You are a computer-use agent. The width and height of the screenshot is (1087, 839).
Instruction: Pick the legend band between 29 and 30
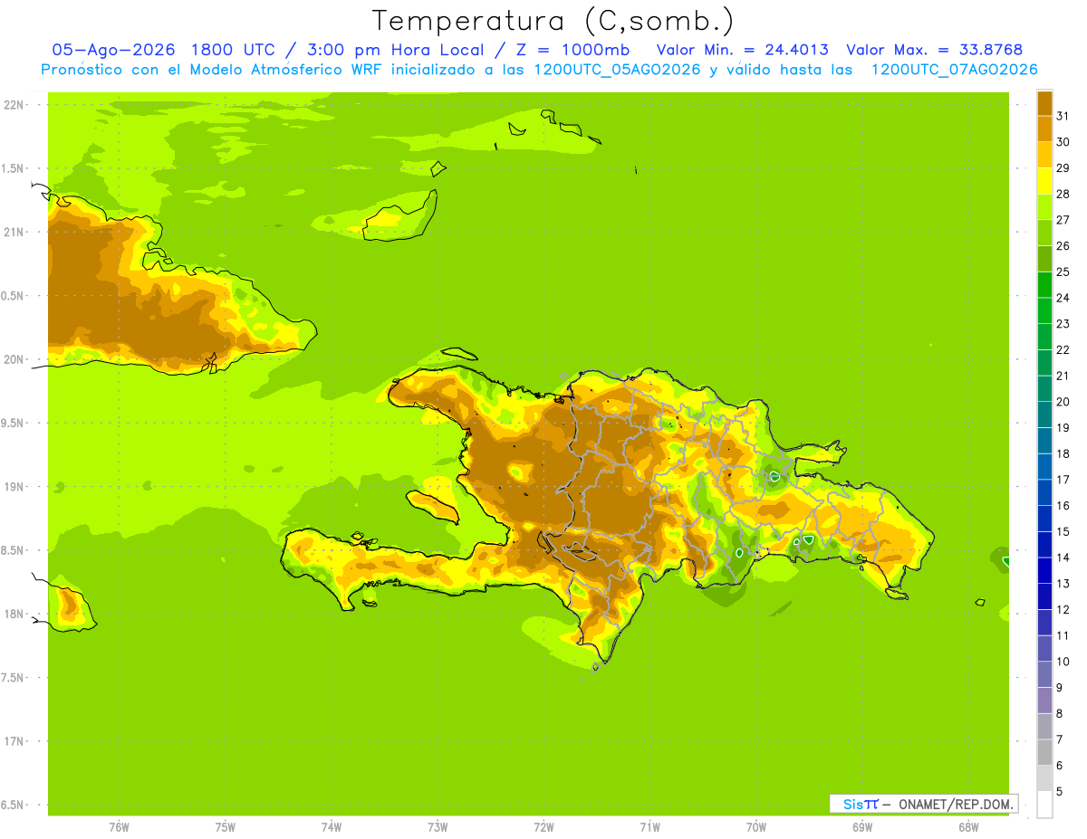(1044, 155)
